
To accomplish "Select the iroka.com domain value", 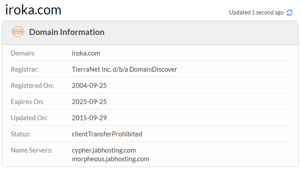I will 86,53.
